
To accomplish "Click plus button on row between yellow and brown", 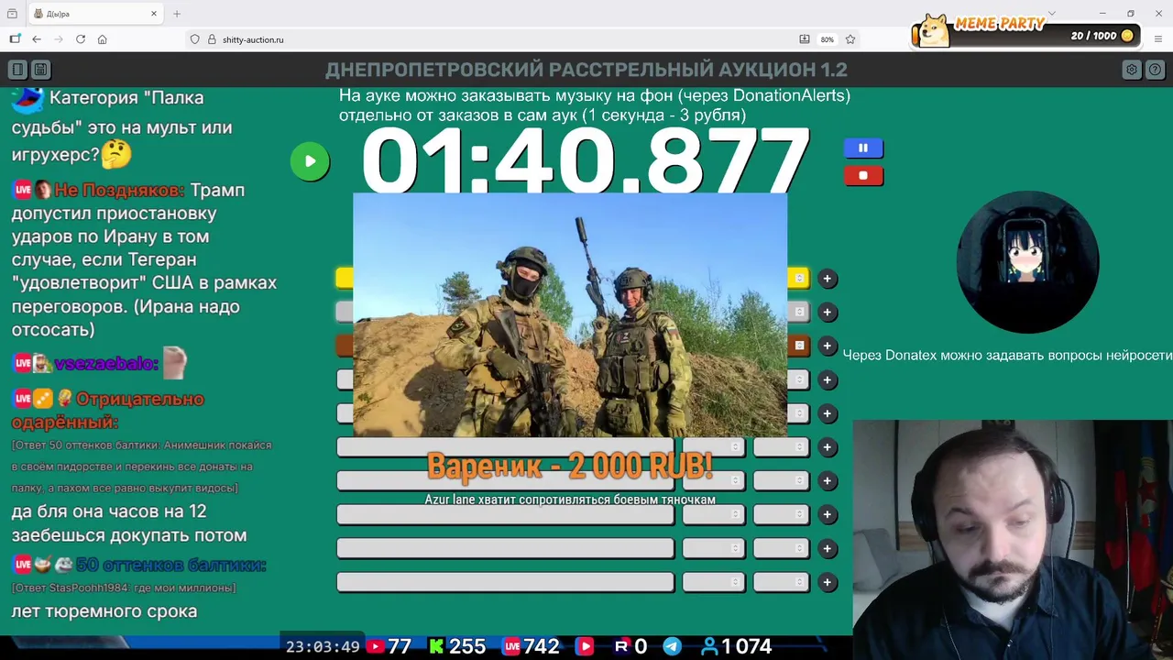I will click(828, 313).
